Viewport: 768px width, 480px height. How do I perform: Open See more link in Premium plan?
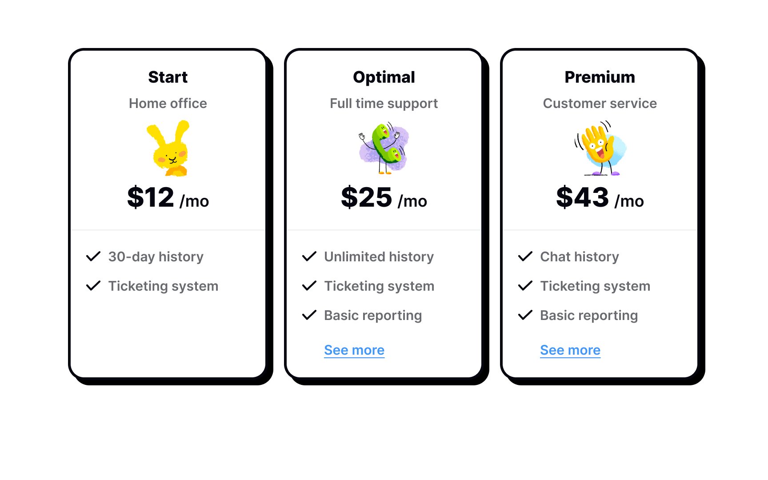(x=570, y=350)
